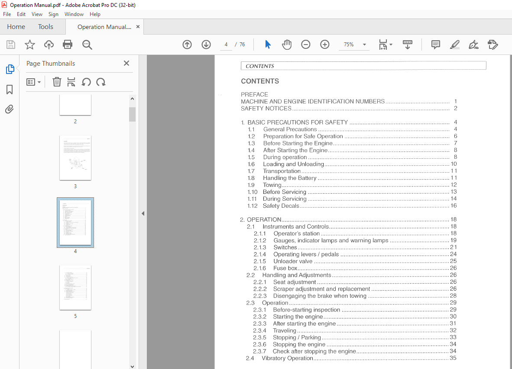
Task: Open the Edit menu
Action: (21, 14)
